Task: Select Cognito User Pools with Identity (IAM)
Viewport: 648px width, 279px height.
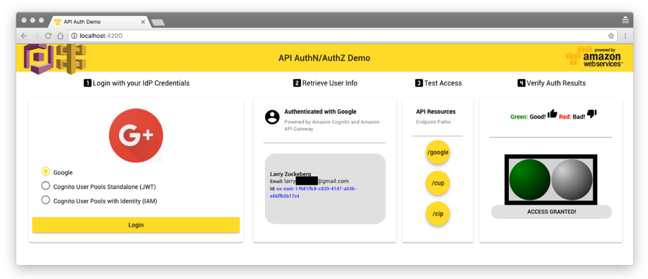Action: [45, 200]
